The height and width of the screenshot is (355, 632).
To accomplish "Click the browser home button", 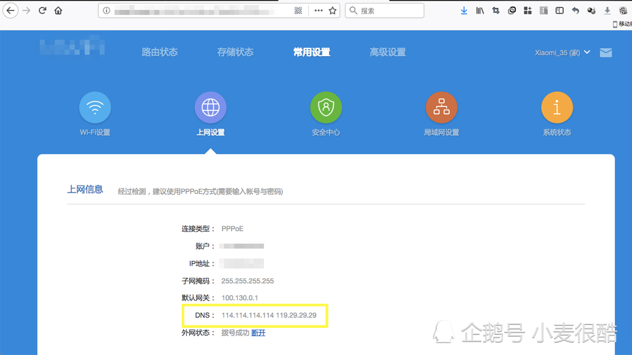I will click(x=58, y=10).
